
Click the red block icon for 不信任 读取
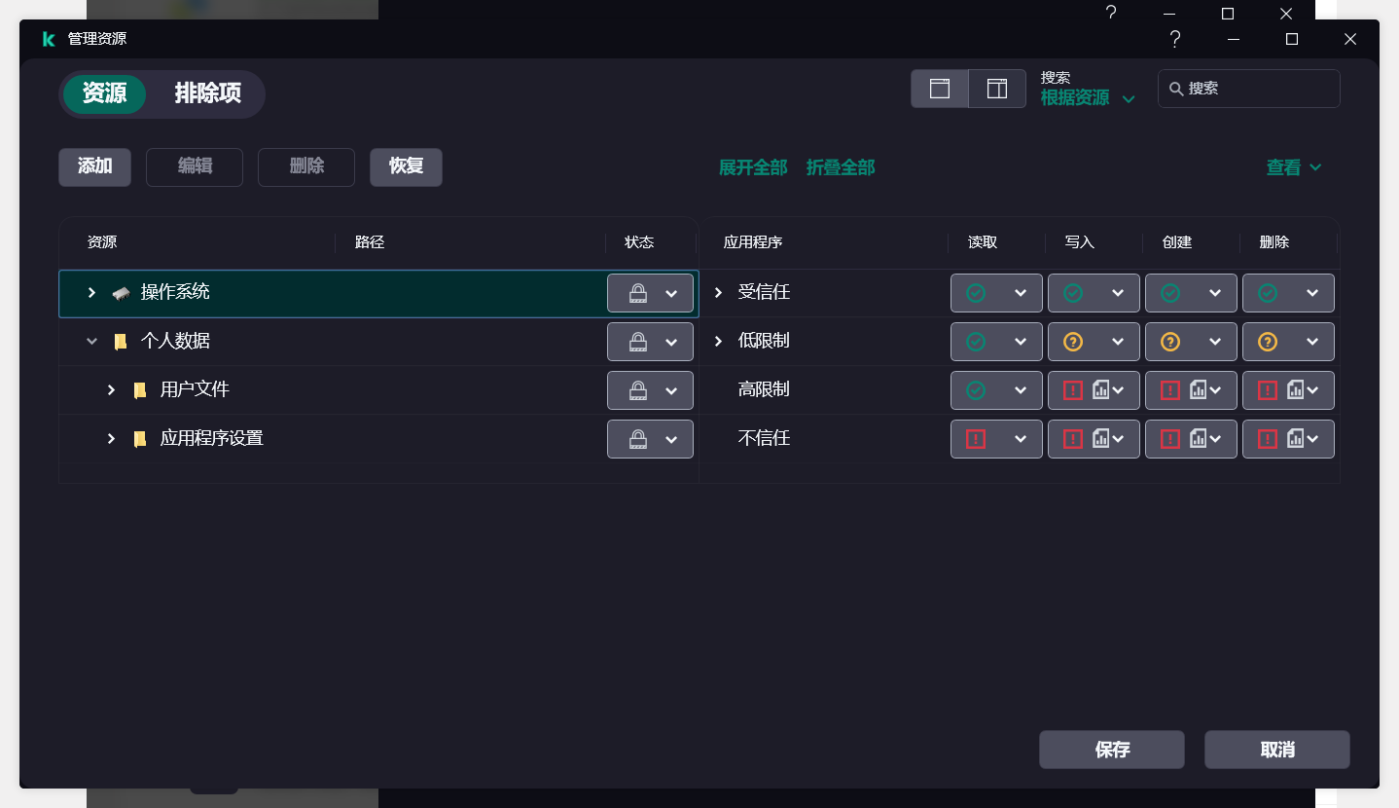[x=976, y=438]
